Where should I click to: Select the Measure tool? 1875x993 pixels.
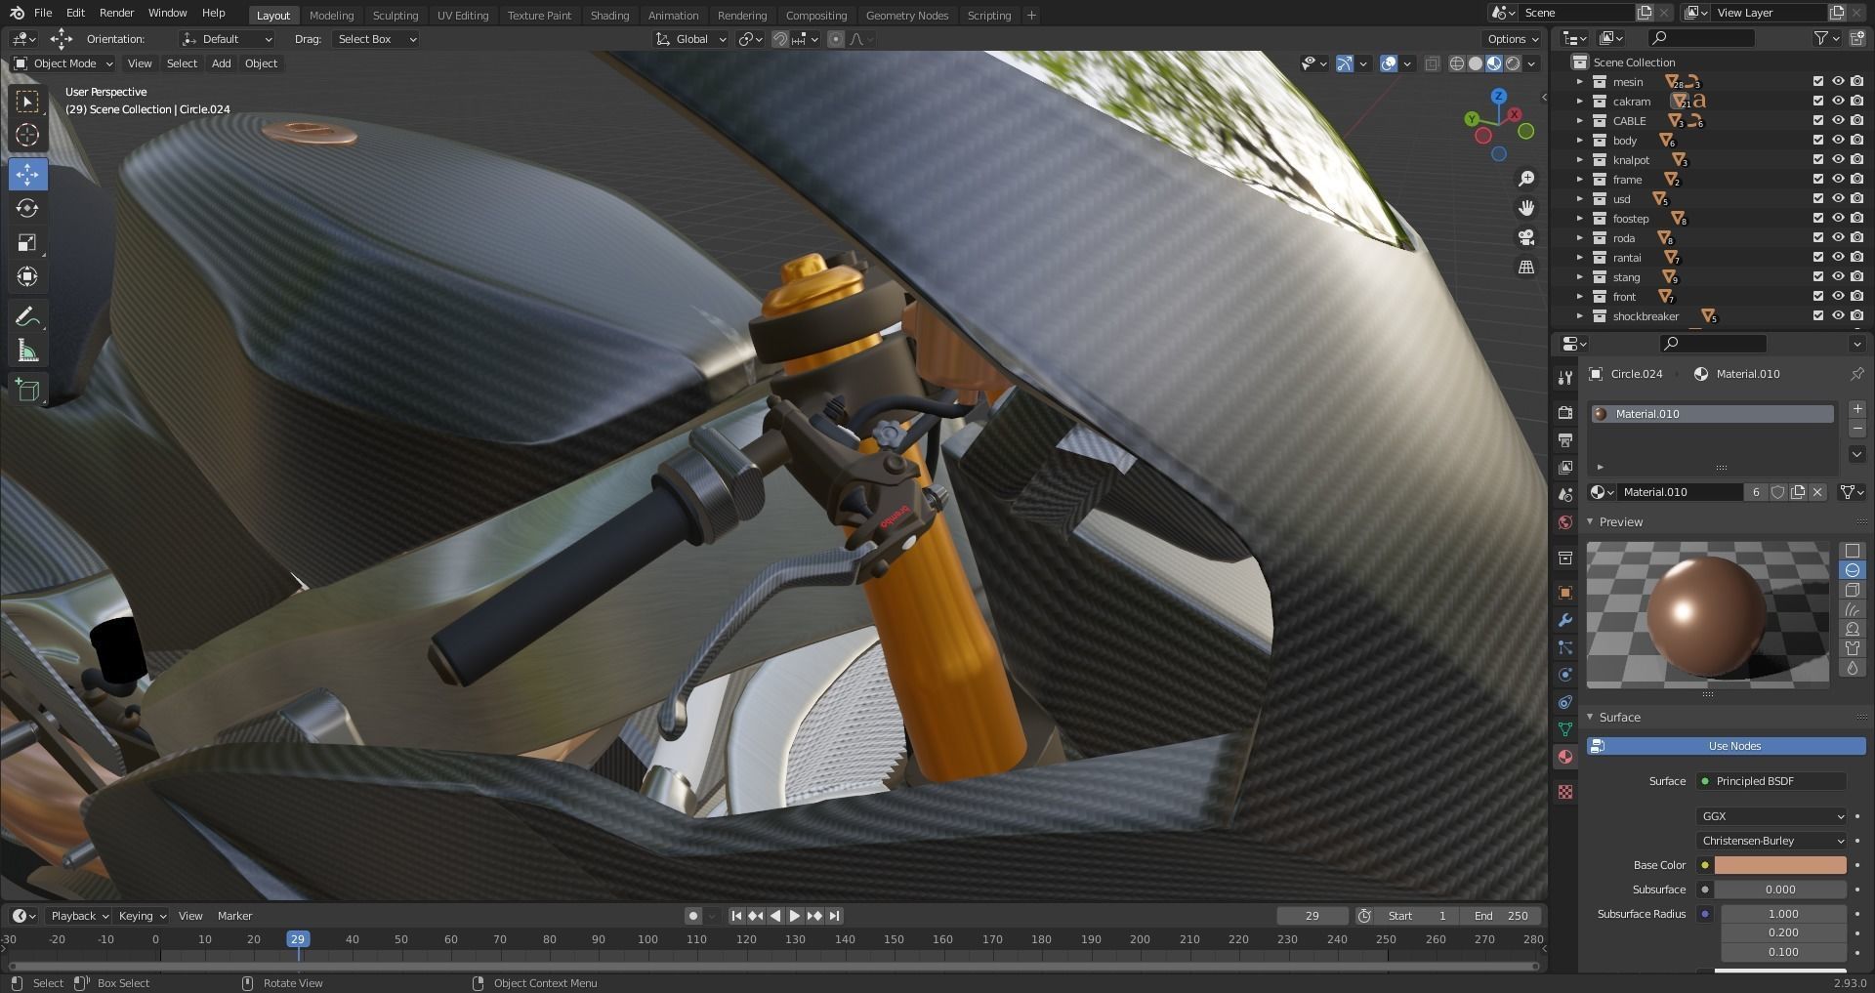click(27, 352)
